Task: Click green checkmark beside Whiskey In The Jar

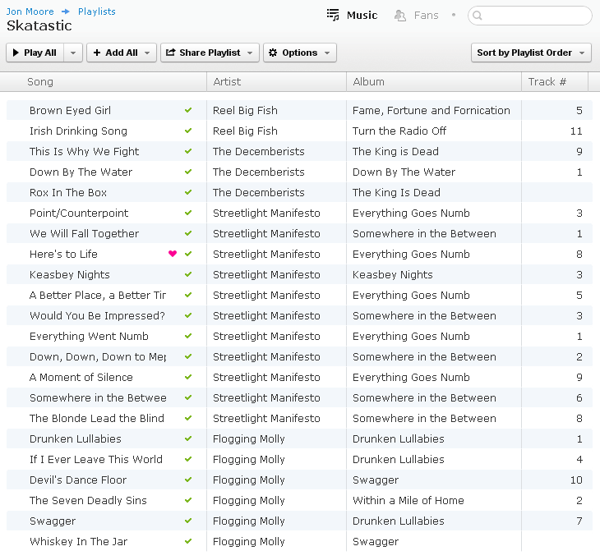Action: [188, 541]
